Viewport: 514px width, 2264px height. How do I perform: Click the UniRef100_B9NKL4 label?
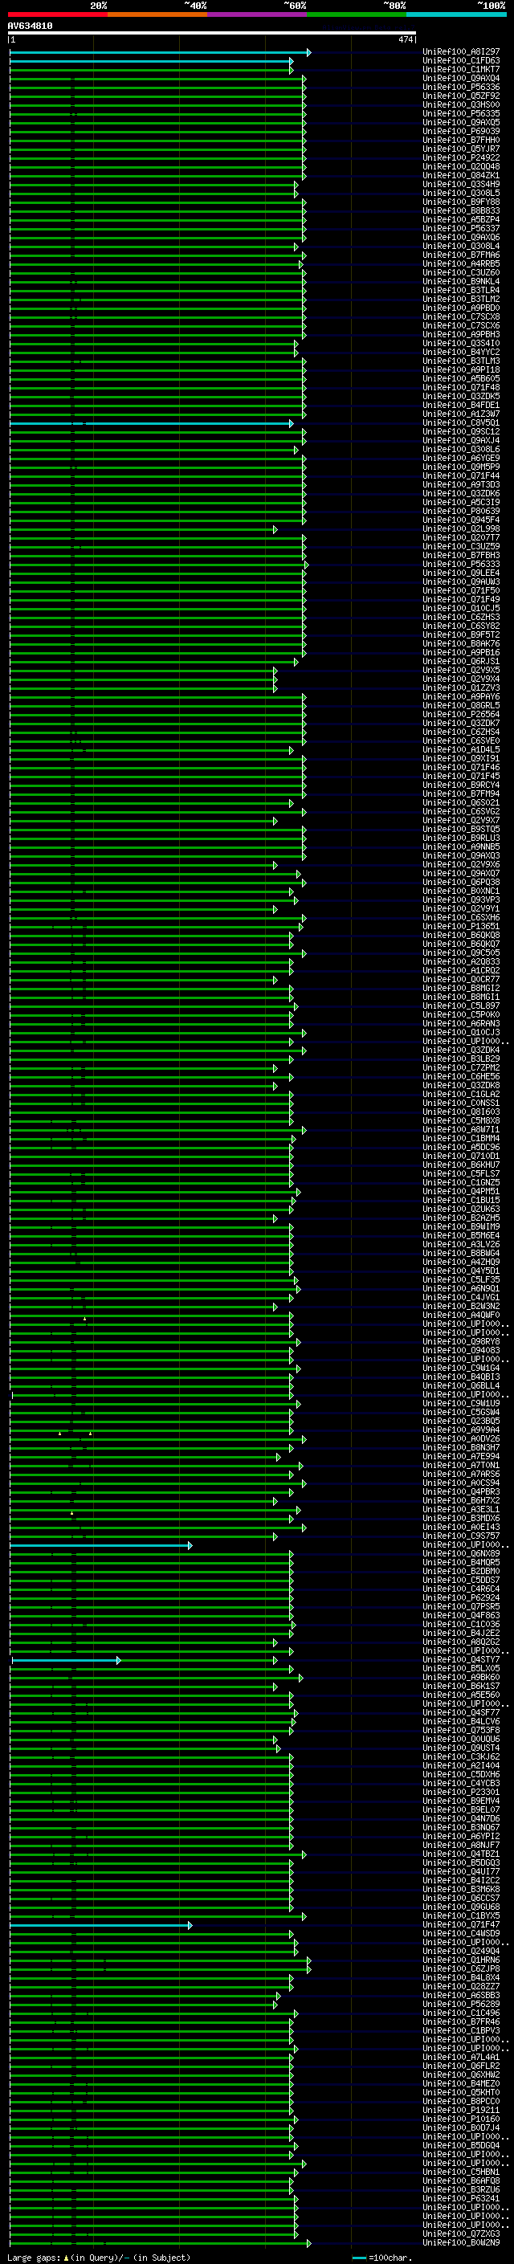461,282
